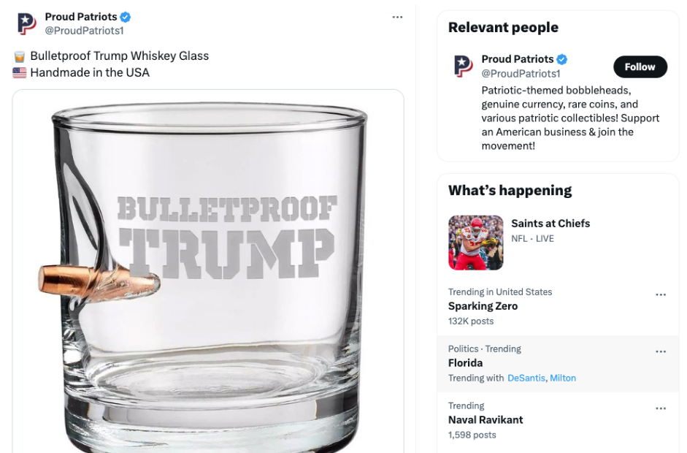Click the Proud Patriots post author name
The image size is (687, 453).
[80, 17]
